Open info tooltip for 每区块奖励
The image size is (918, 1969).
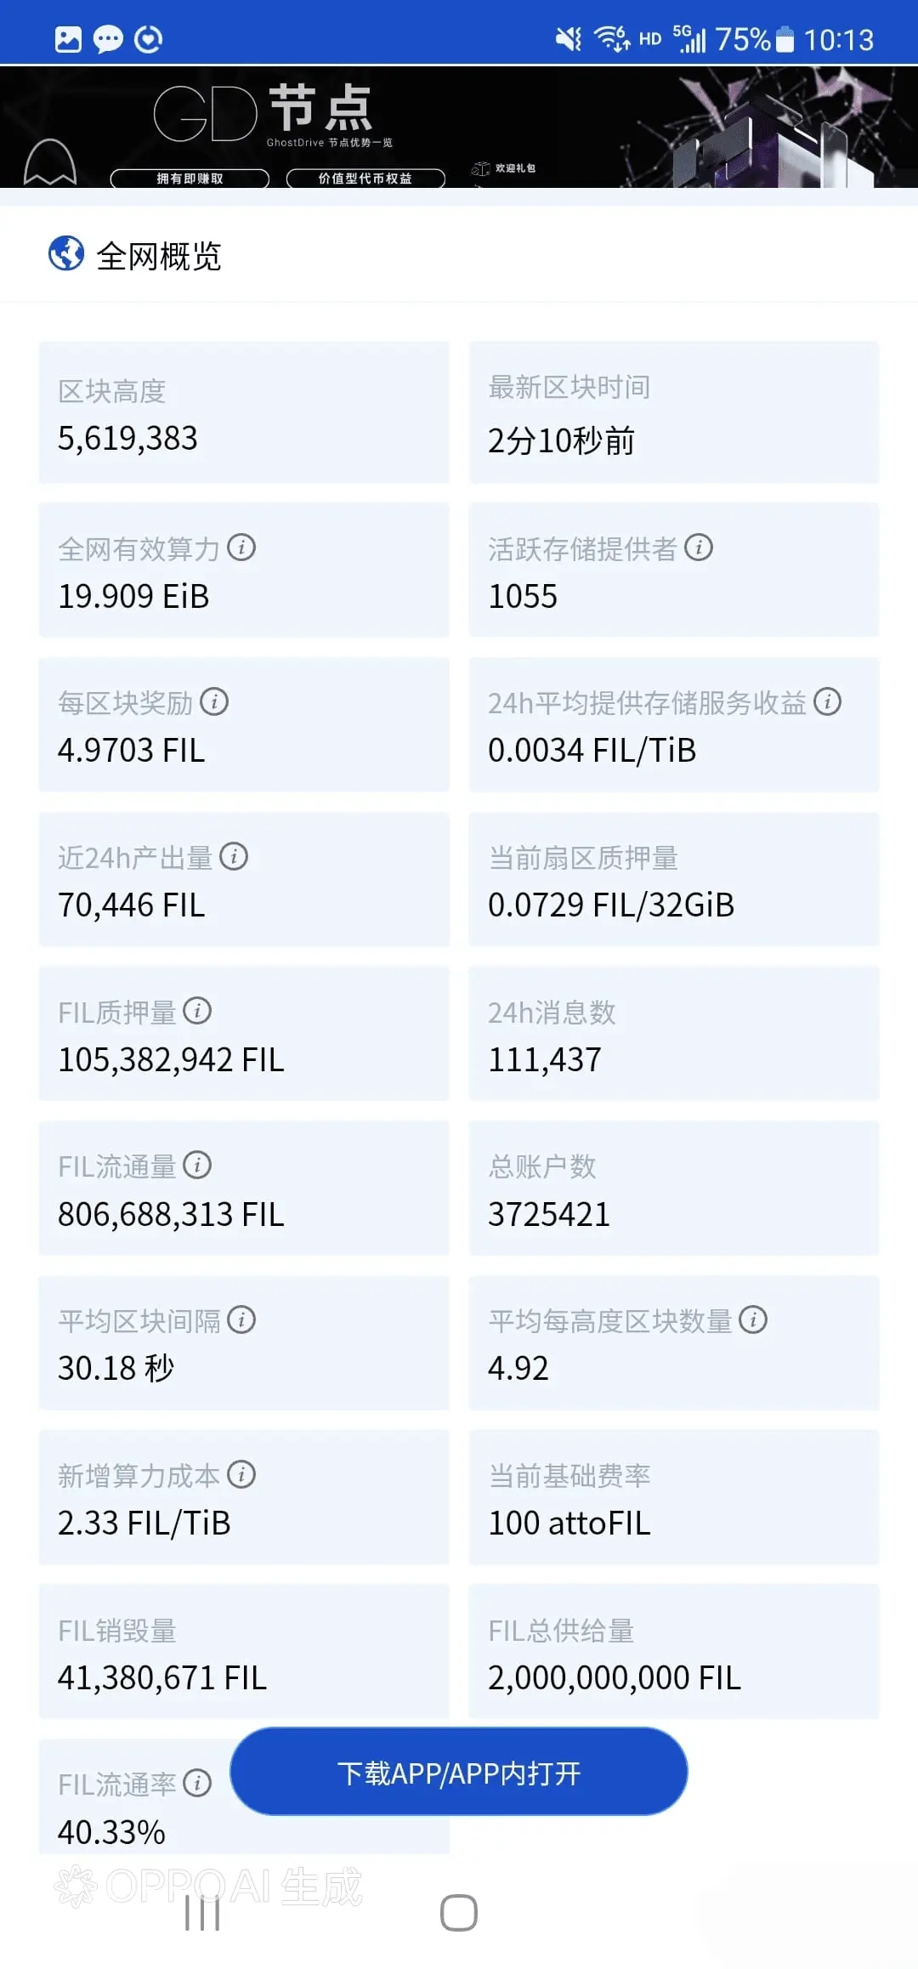click(214, 702)
